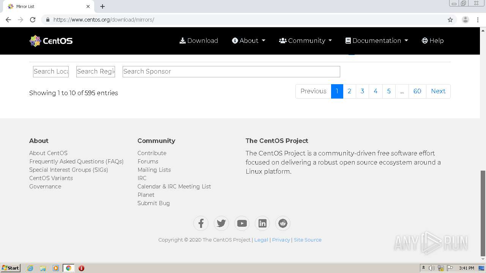Go to pagination page 5
The width and height of the screenshot is (486, 273).
[x=389, y=91]
